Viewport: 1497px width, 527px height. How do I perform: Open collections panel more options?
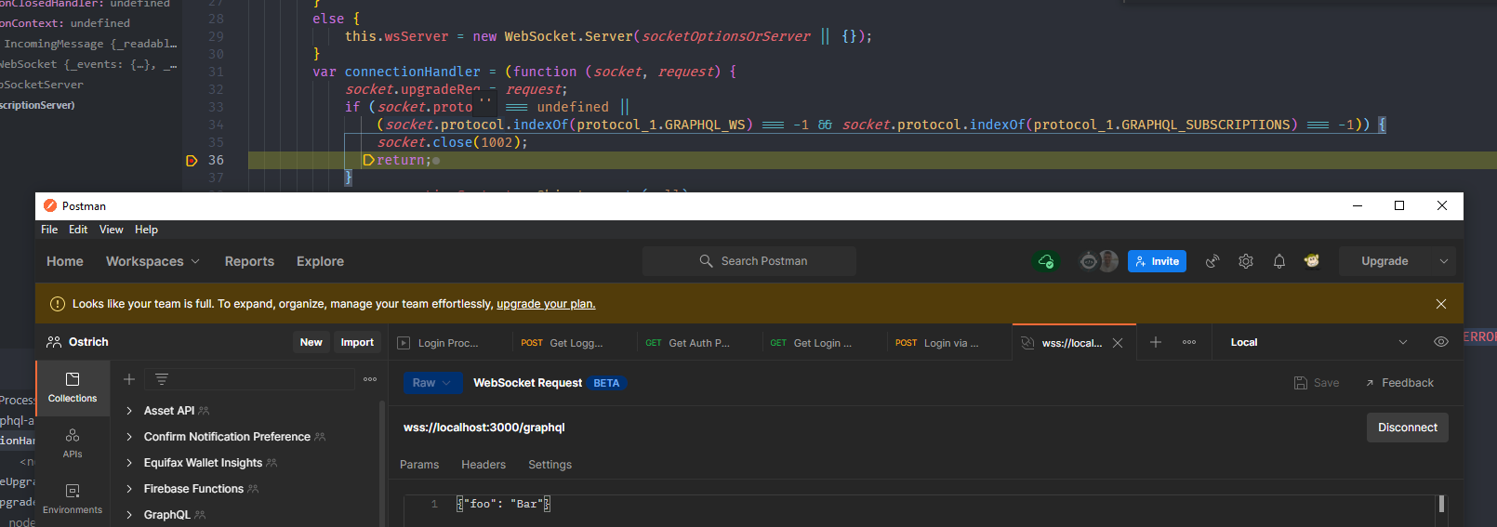pos(370,379)
